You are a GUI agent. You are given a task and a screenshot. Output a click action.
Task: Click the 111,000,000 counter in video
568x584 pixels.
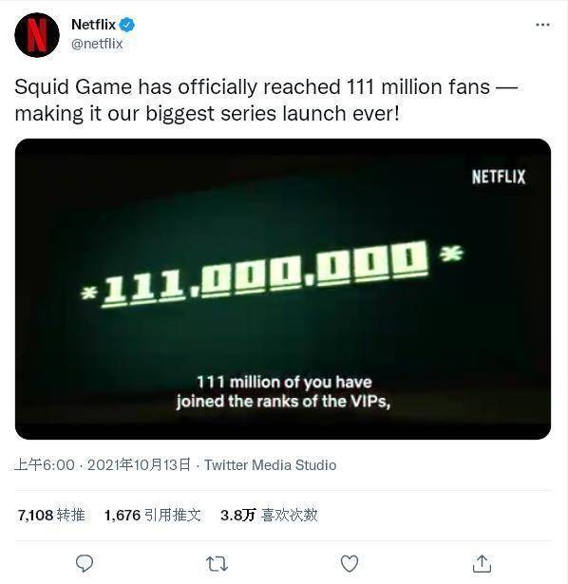(x=272, y=273)
